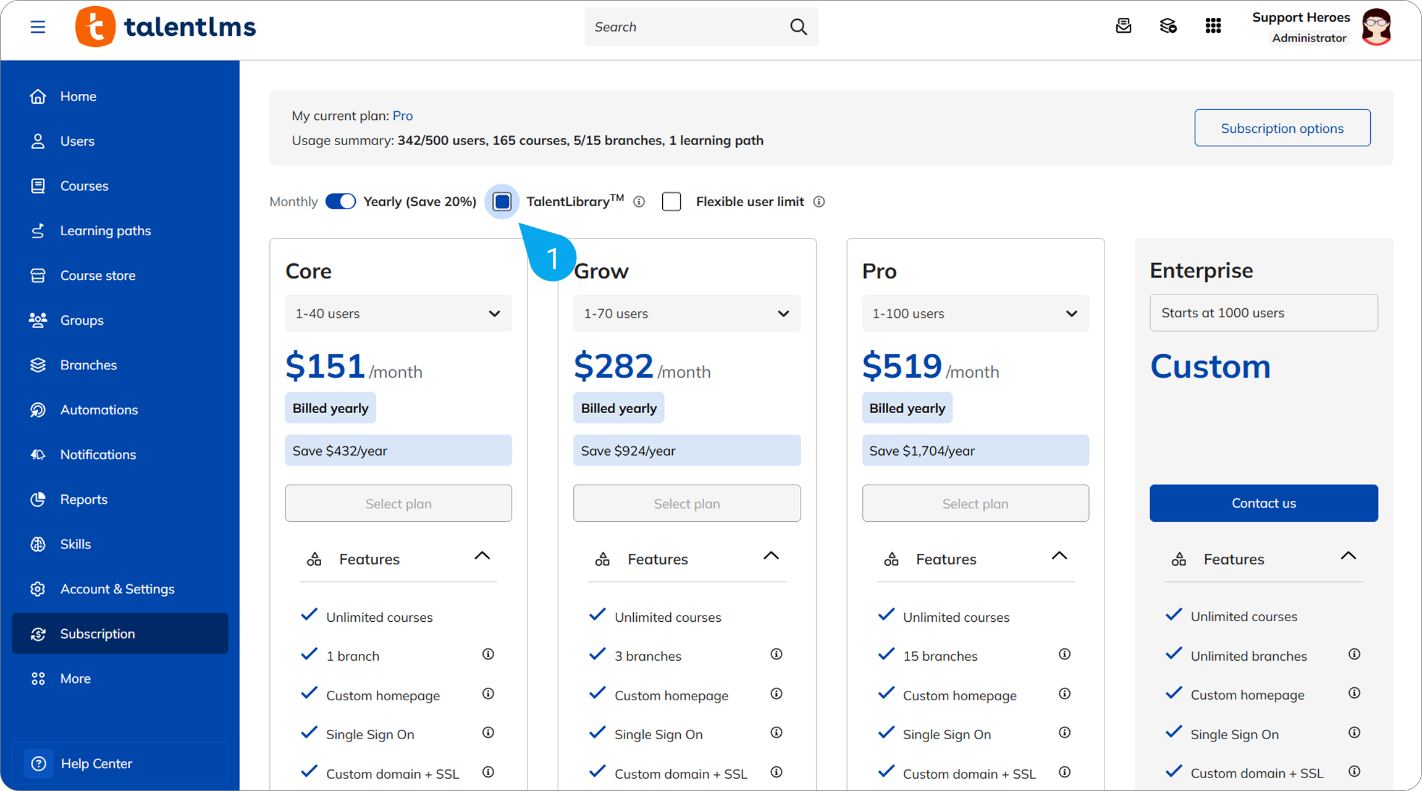Screen dimensions: 1422x791
Task: Open Groups in sidebar
Action: (x=120, y=320)
